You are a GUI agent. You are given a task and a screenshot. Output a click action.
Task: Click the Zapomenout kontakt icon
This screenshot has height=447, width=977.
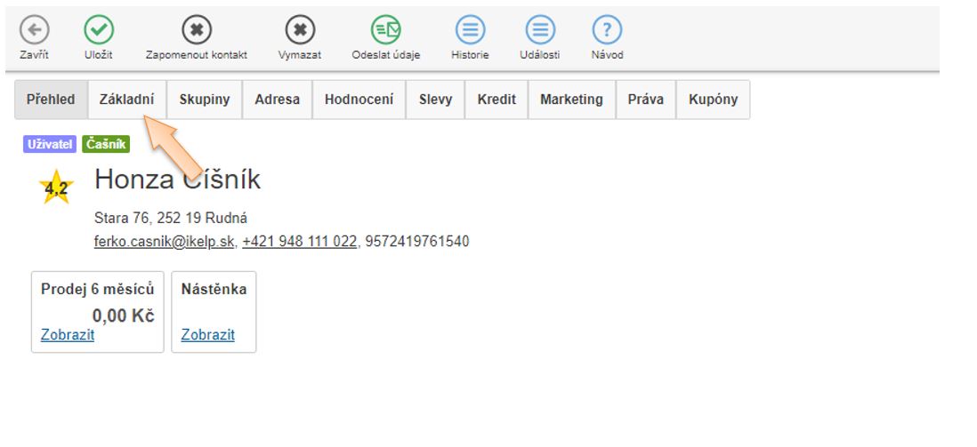pyautogui.click(x=197, y=31)
